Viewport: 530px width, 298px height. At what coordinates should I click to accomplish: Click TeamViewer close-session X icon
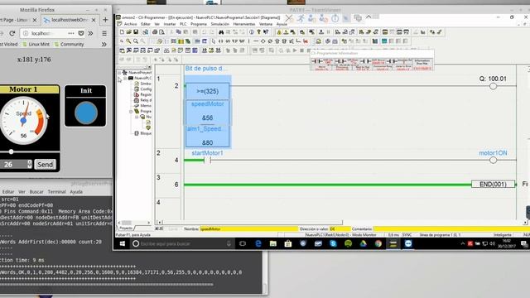pos(289,18)
